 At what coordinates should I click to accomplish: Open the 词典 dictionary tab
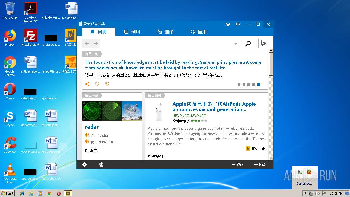click(x=98, y=32)
